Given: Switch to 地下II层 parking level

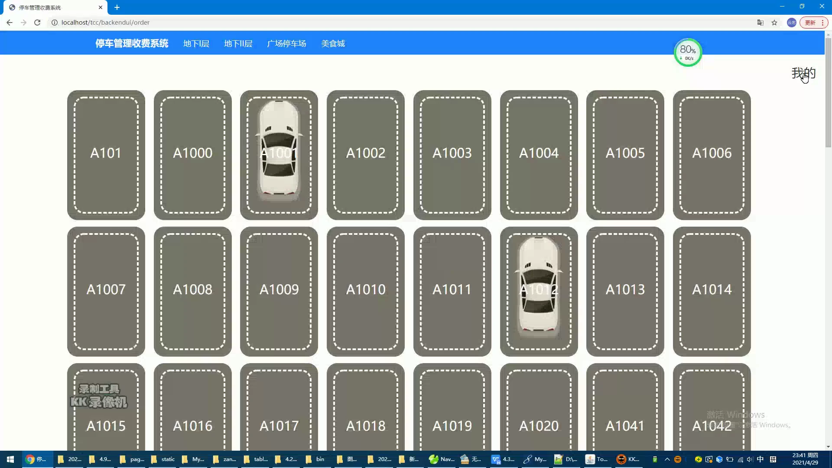Looking at the screenshot, I should pos(238,44).
